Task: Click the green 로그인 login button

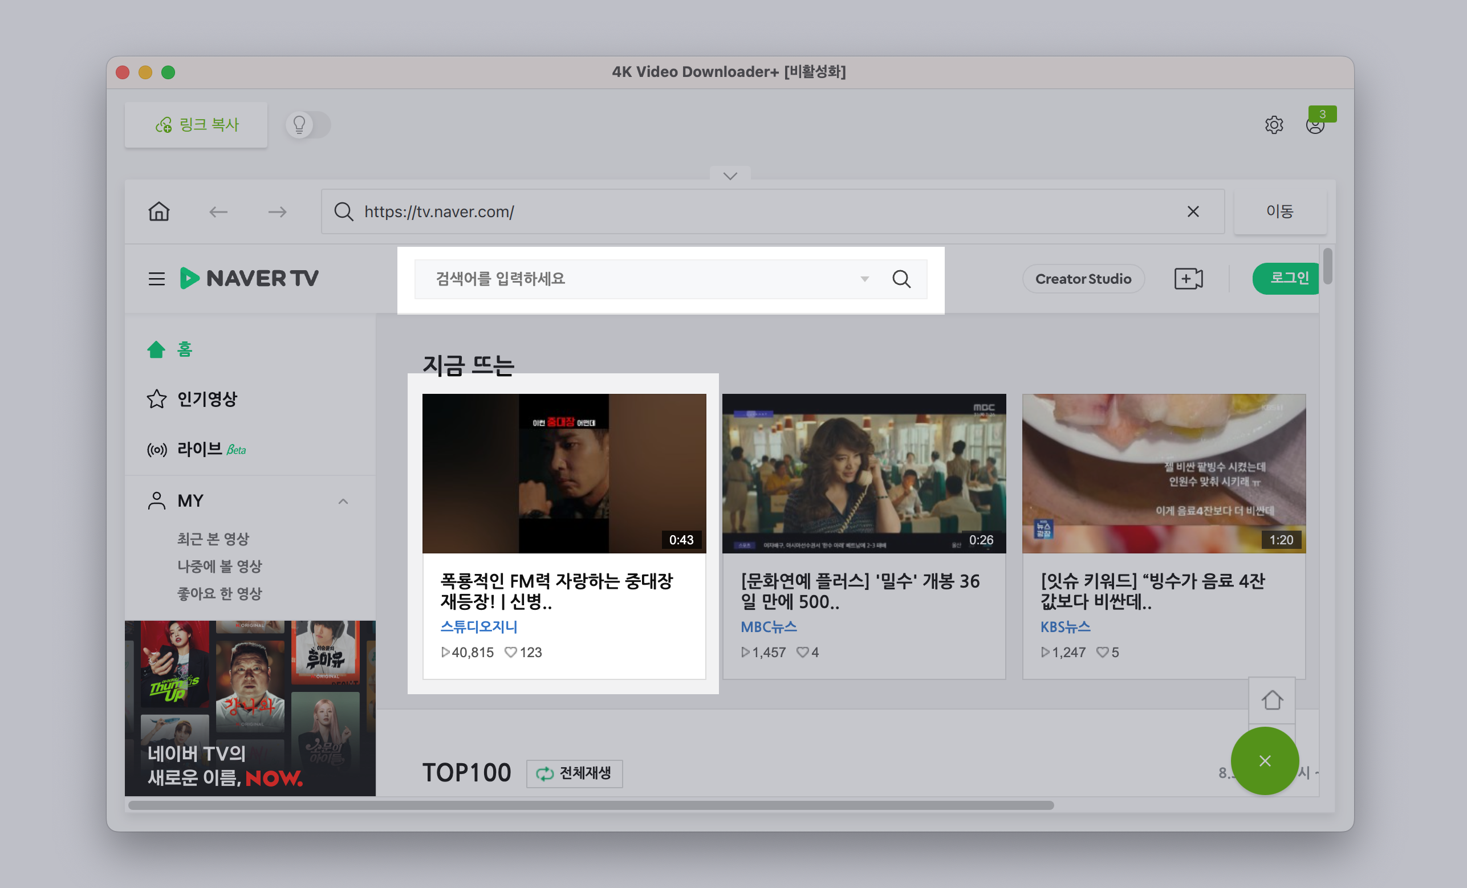Action: tap(1286, 279)
